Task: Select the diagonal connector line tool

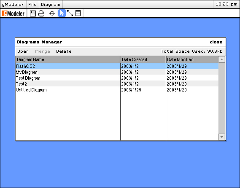Action: pos(70,13)
